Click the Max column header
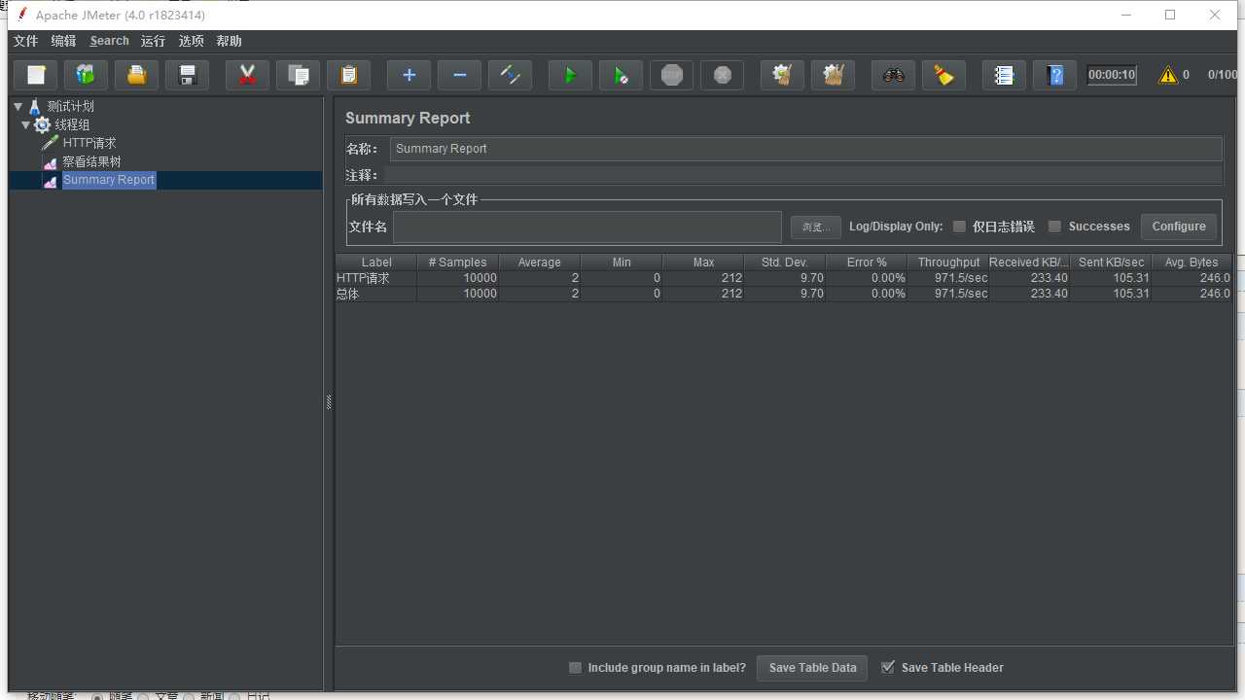The height and width of the screenshot is (700, 1245). [x=703, y=262]
